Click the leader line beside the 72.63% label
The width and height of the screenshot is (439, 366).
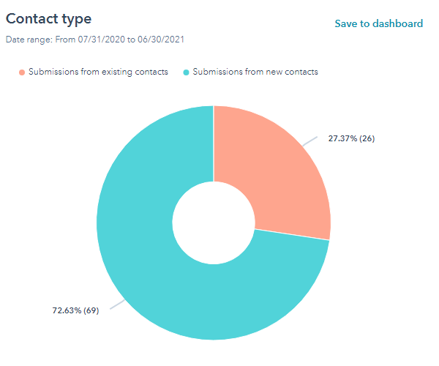[117, 306]
